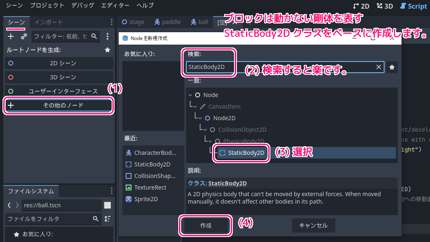Choose その他のノード (Other Node)
The image size is (430, 242).
tap(58, 105)
